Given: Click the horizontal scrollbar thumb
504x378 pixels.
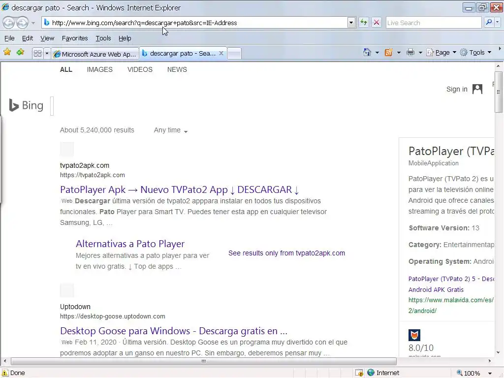Looking at the screenshot, I should [x=203, y=361].
